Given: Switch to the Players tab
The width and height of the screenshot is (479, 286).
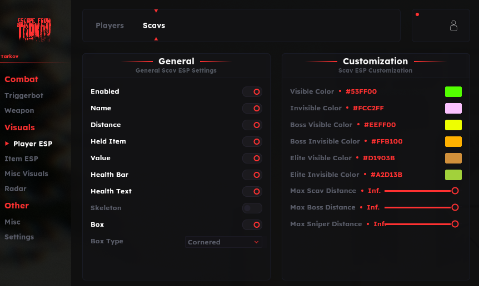Looking at the screenshot, I should click(109, 25).
